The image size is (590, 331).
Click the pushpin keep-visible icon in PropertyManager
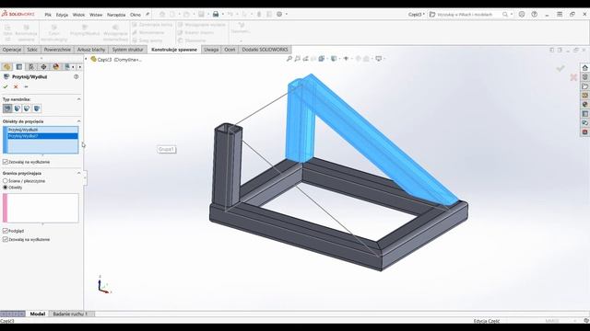pos(26,86)
